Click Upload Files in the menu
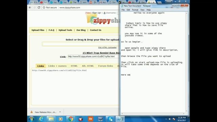The width and height of the screenshot is (217, 122). point(38,30)
